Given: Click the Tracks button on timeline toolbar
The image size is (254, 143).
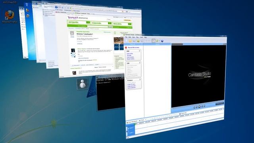Looking at the screenshot, I should tap(142, 120).
